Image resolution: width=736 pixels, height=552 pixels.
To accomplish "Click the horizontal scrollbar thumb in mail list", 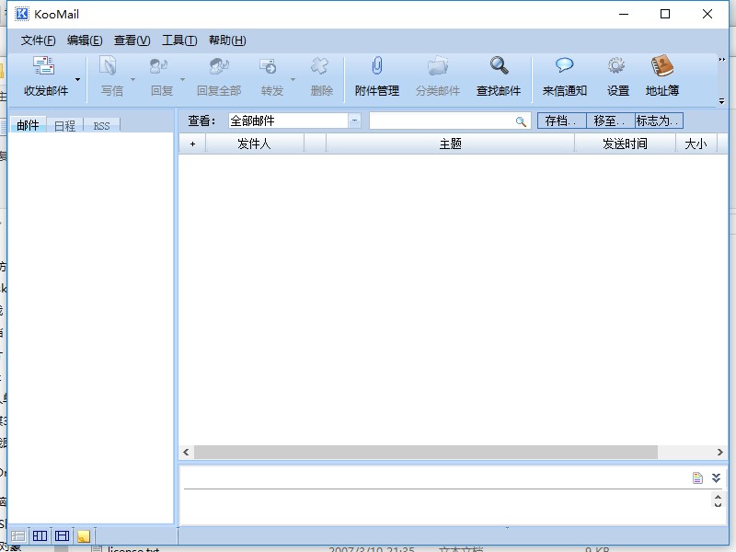I will tap(426, 452).
